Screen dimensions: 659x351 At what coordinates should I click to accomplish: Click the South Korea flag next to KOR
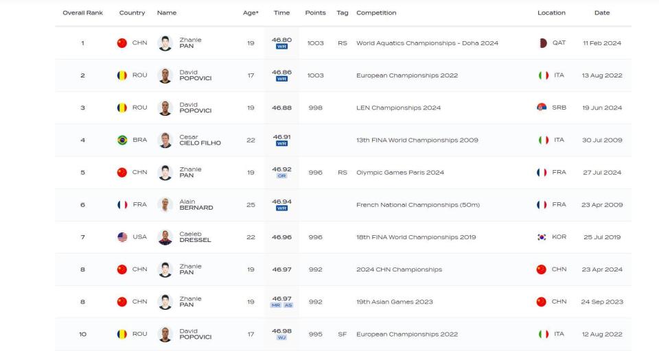(542, 237)
